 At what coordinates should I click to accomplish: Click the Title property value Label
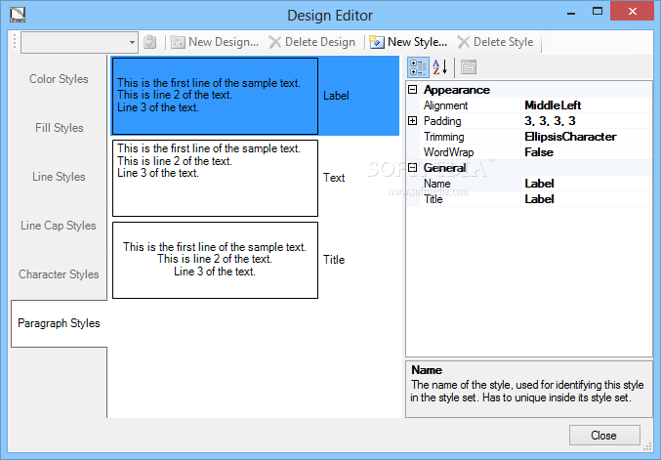click(x=539, y=199)
